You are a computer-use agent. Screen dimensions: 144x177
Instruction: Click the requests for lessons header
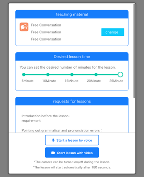pyautogui.click(x=72, y=101)
